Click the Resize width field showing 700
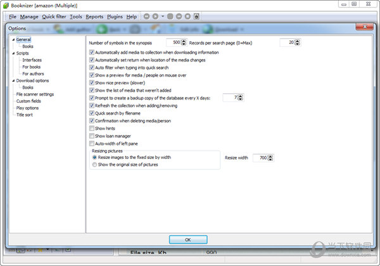 pyautogui.click(x=260, y=158)
